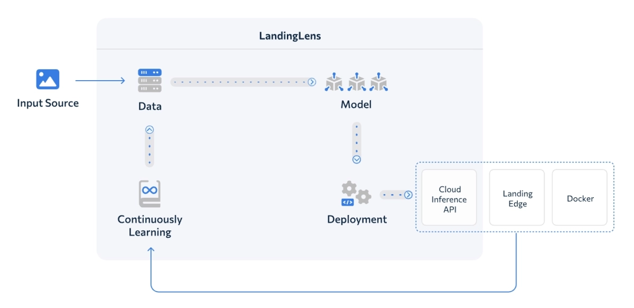
Task: Open the Continuously Learning infinity icon
Action: click(x=151, y=194)
